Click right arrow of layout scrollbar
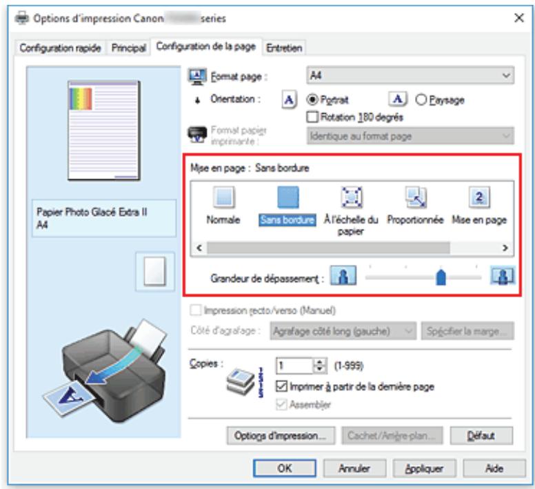This screenshot has width=535, height=489. 505,248
